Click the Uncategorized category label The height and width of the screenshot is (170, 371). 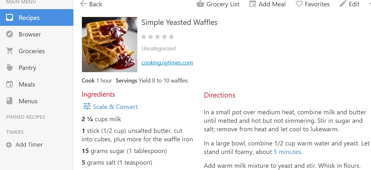(158, 48)
